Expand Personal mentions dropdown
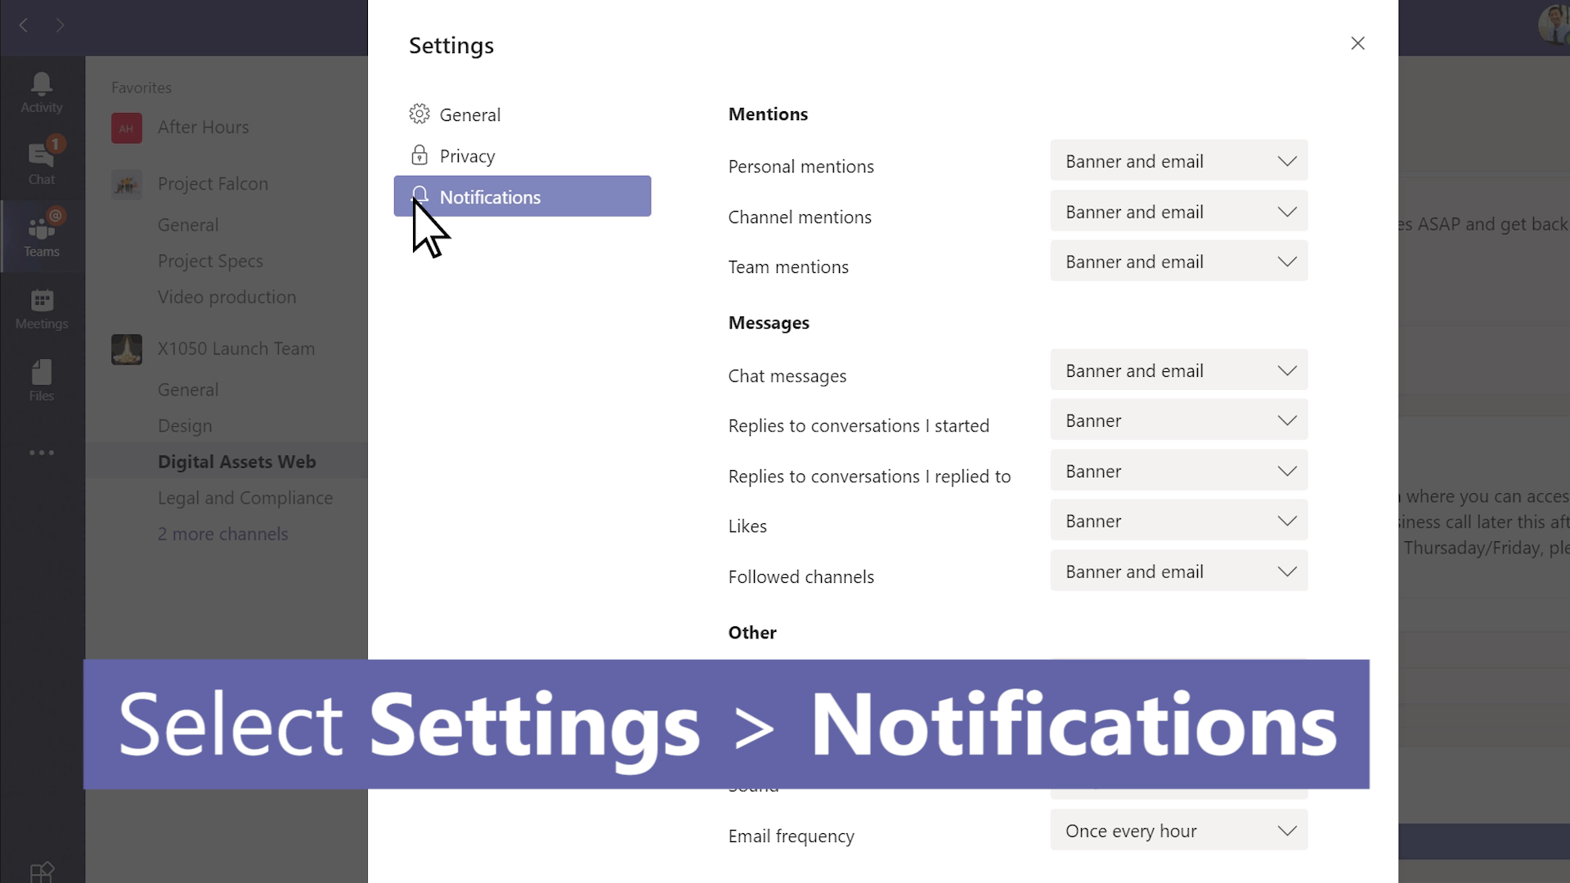The width and height of the screenshot is (1570, 883). pyautogui.click(x=1178, y=160)
